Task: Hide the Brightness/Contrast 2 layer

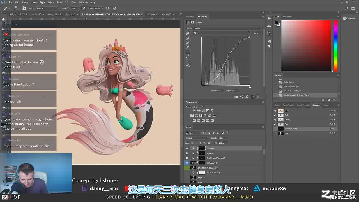Action: click(x=187, y=158)
